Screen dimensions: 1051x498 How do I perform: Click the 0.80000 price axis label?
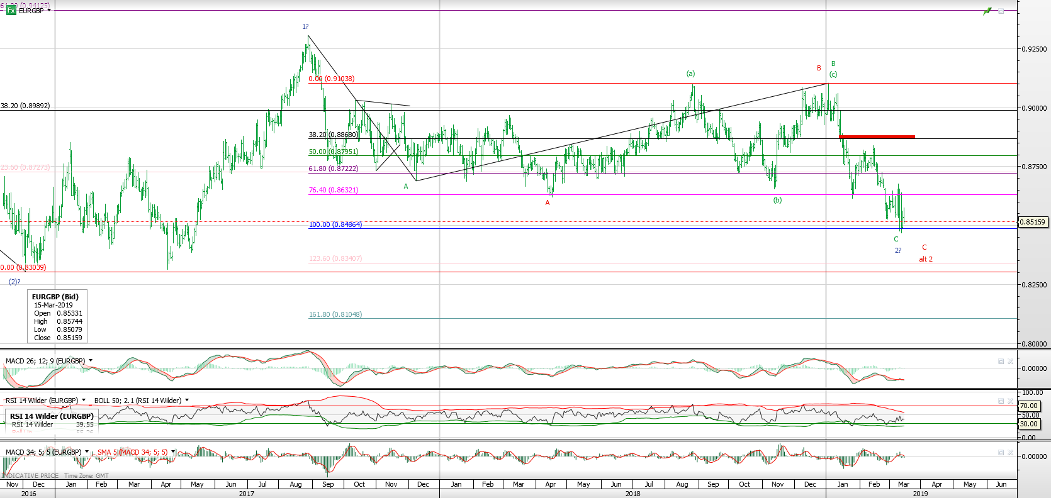coord(1034,344)
